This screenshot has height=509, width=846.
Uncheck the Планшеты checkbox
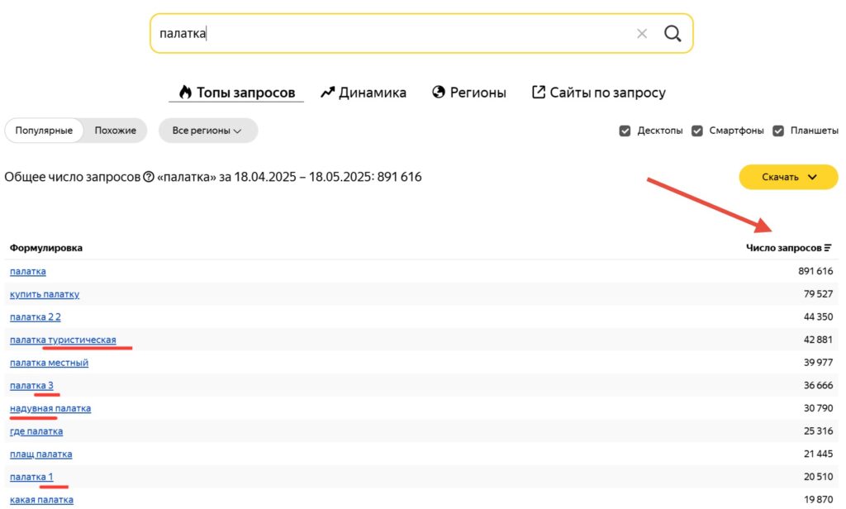[778, 131]
